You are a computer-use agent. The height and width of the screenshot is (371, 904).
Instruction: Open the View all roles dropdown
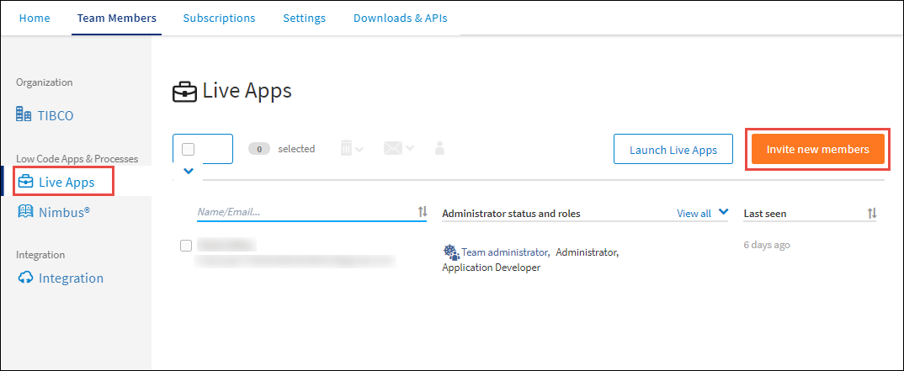[702, 214]
